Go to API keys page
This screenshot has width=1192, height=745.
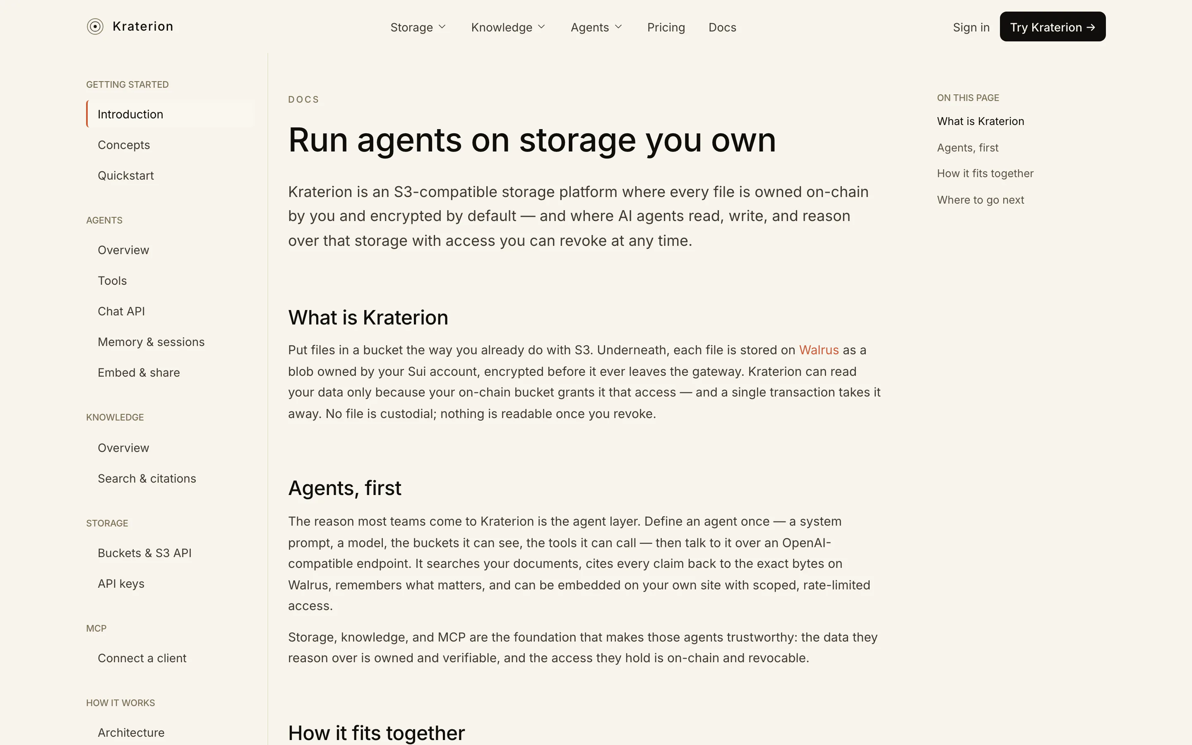tap(121, 584)
